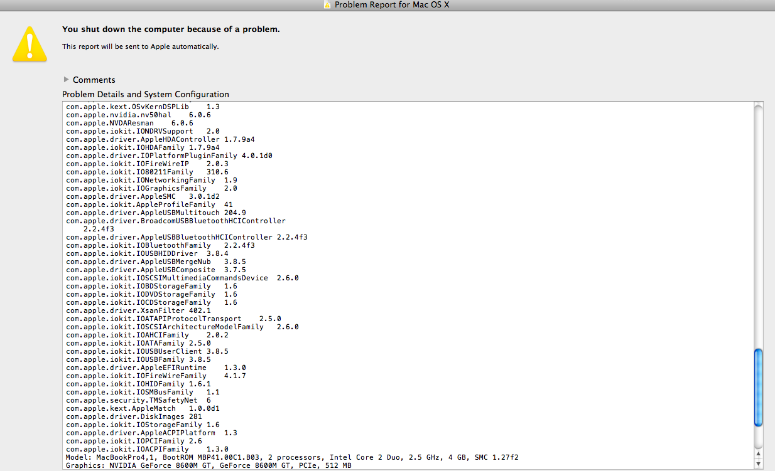This screenshot has width=775, height=471.
Task: Select the IOATAPIProtocolTransport 2.5.0 line
Action: pyautogui.click(x=173, y=319)
